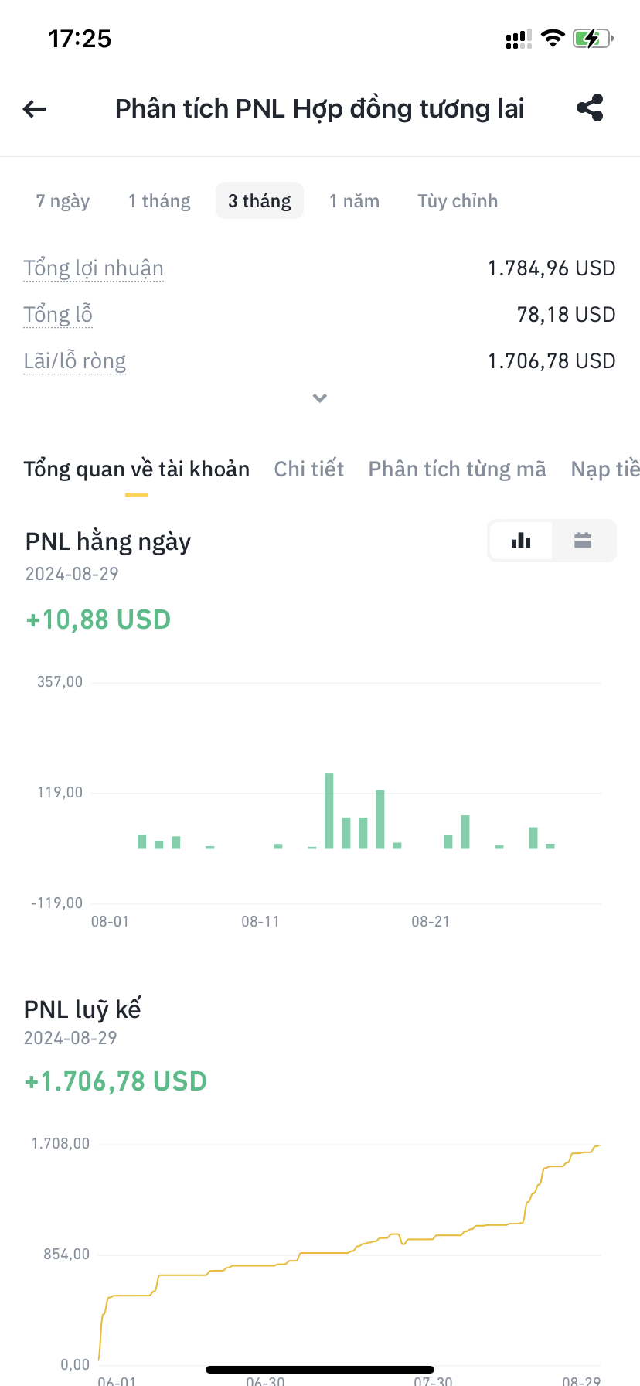Select the 7 ngày time range
This screenshot has width=640, height=1386.
[63, 201]
